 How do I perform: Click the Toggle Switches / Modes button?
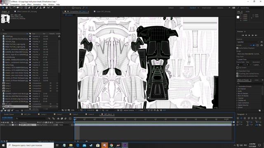(46, 141)
